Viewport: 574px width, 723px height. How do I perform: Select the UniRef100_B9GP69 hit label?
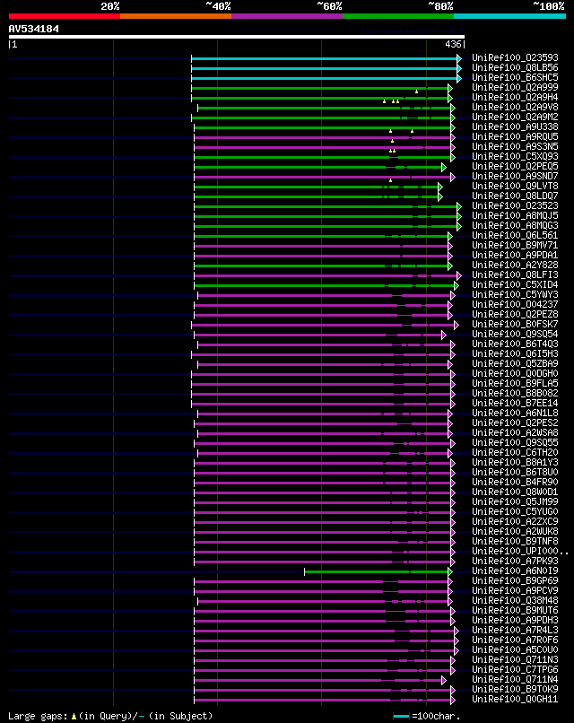515,581
